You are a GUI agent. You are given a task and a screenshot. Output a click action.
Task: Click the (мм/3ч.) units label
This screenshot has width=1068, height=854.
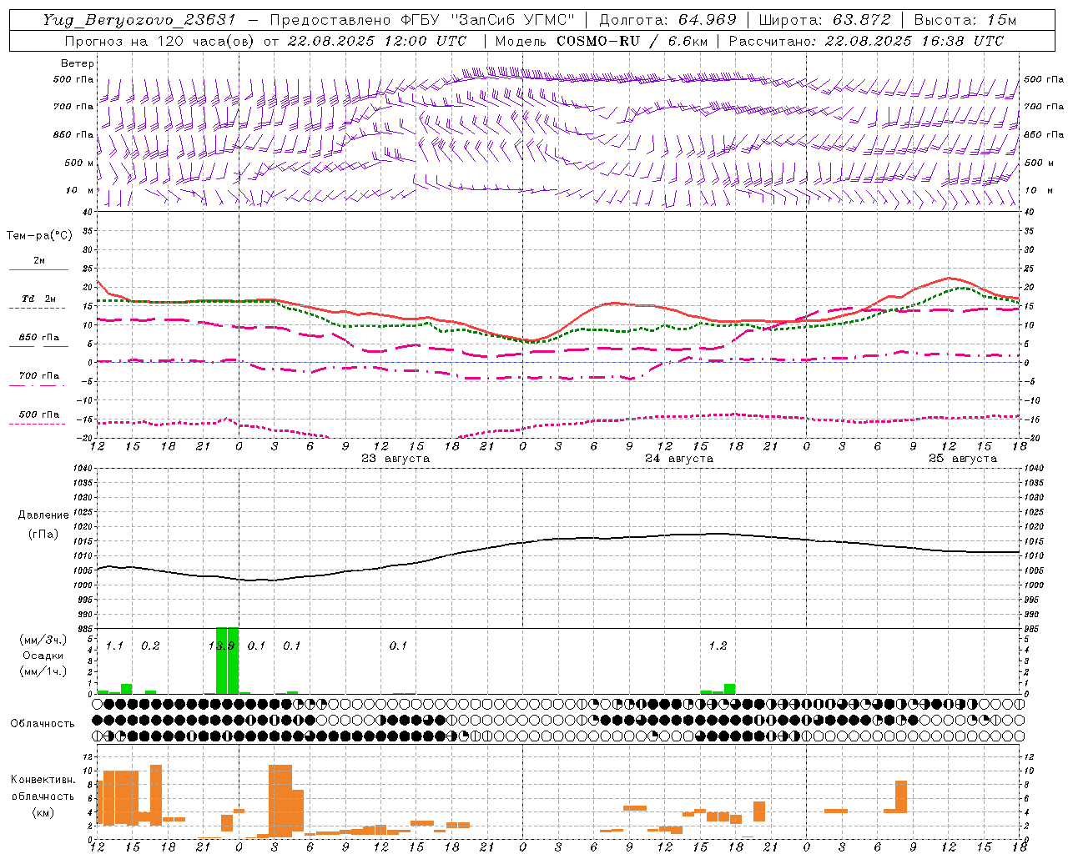pyautogui.click(x=43, y=640)
